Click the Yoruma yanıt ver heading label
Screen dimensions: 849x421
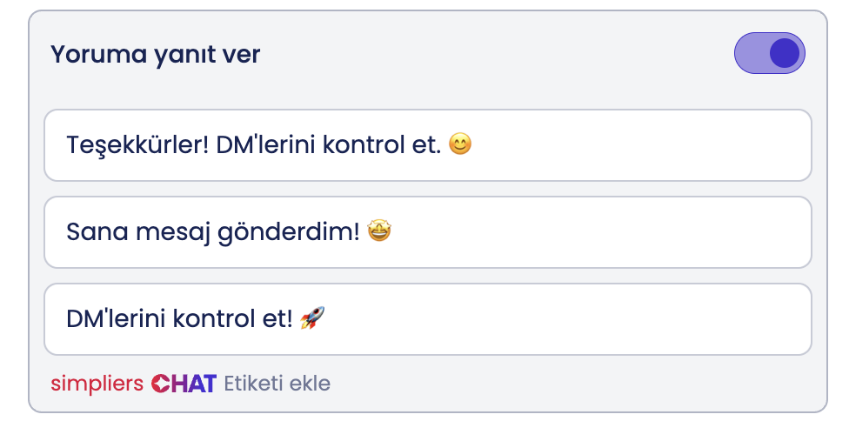pyautogui.click(x=156, y=55)
